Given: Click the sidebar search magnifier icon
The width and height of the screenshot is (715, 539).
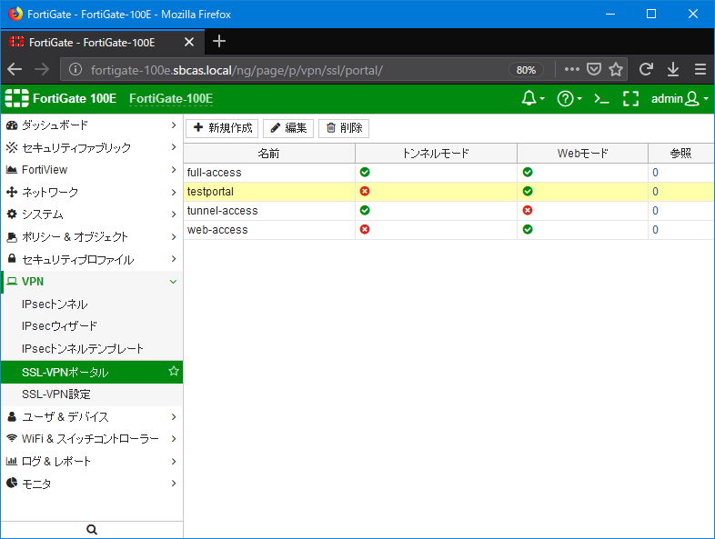Looking at the screenshot, I should (x=92, y=529).
